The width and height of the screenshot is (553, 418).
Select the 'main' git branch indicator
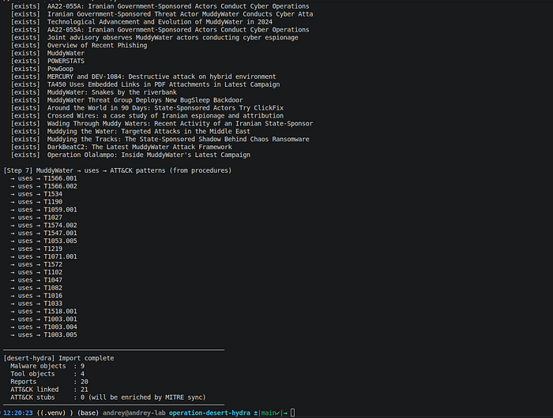[x=269, y=412]
